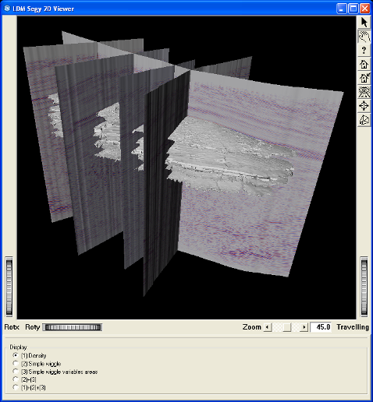Activate the hand view tool

(x=364, y=37)
